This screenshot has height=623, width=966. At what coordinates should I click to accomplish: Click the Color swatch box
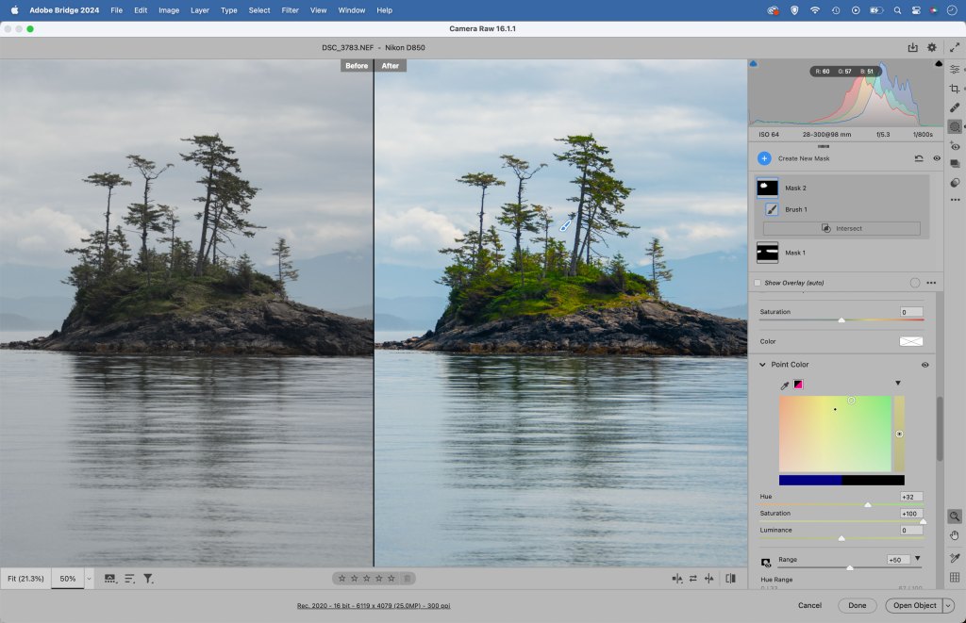tap(911, 342)
